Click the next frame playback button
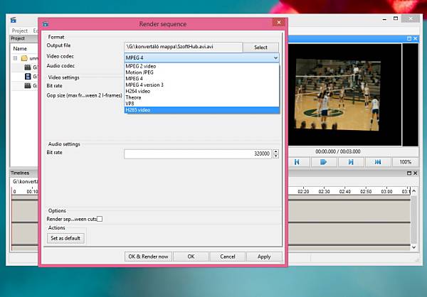Viewport: 427px width, 297px height. coord(351,162)
